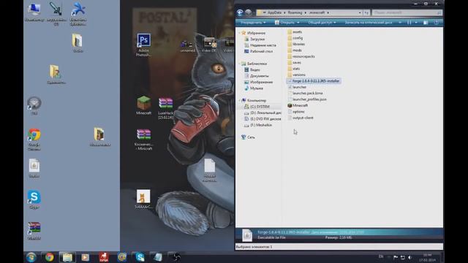
Task: Go back in Explorer history
Action: (240, 12)
